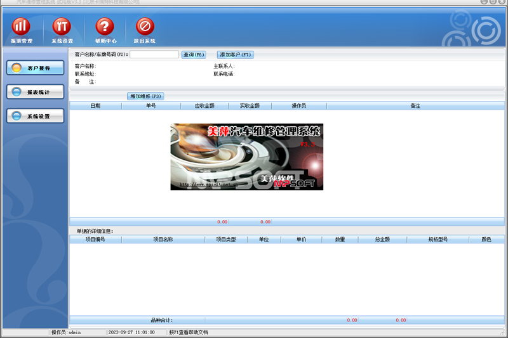Click 联系电话 label
This screenshot has height=338, width=508.
[224, 74]
